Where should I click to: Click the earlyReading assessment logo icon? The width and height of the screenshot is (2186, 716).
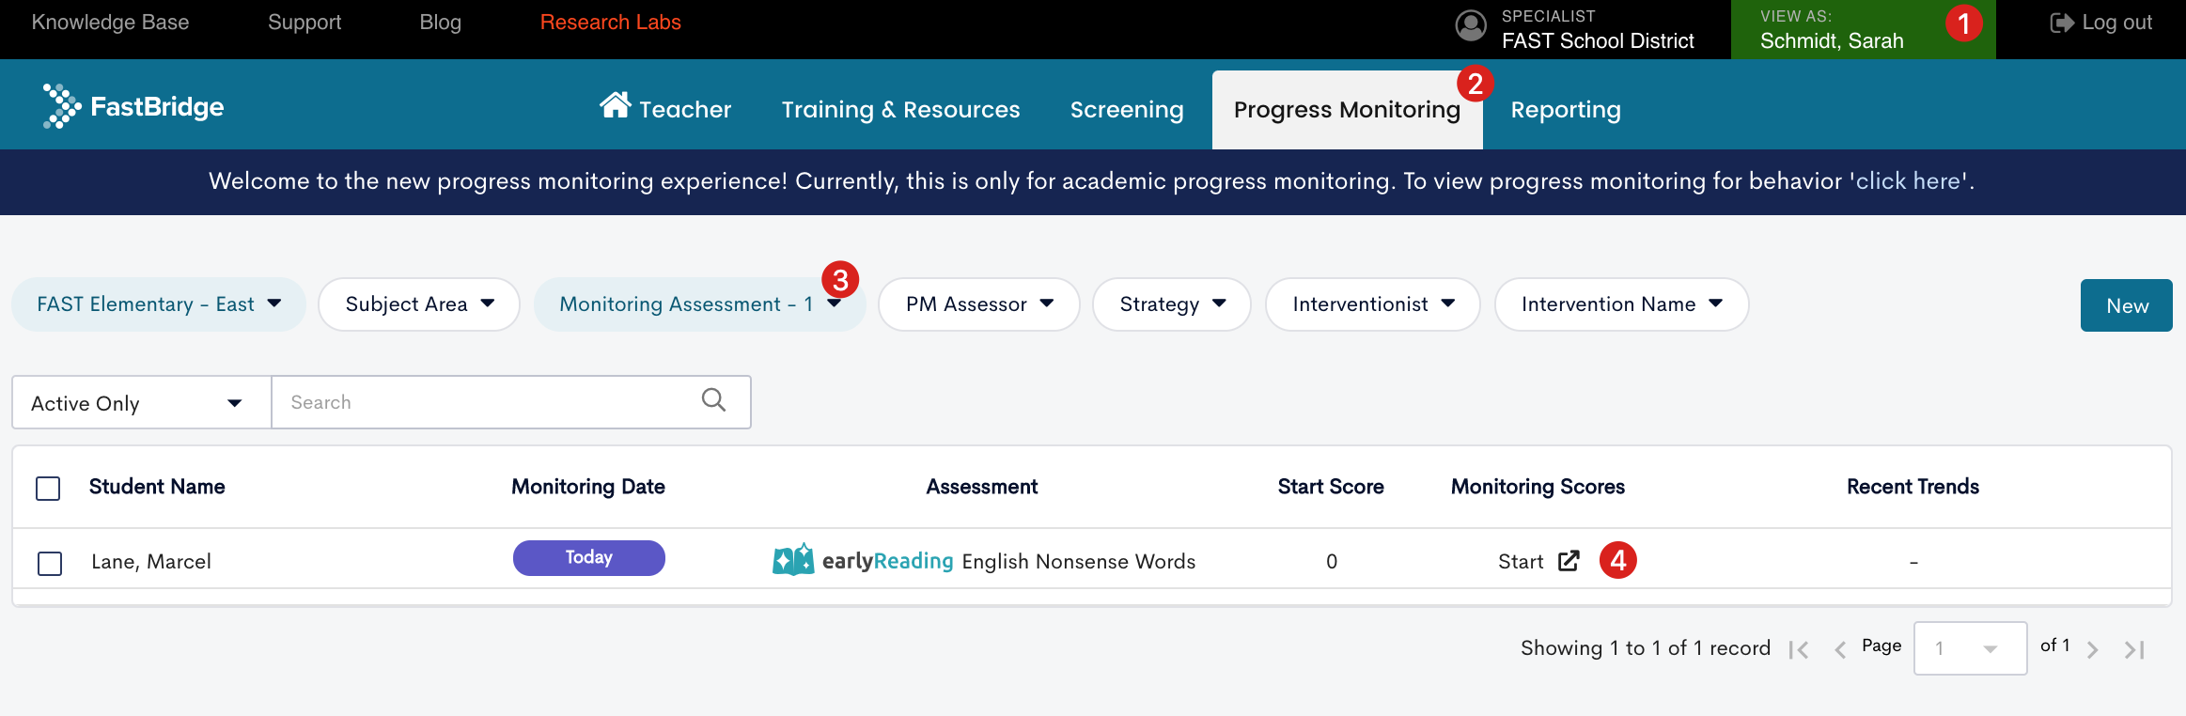(793, 560)
